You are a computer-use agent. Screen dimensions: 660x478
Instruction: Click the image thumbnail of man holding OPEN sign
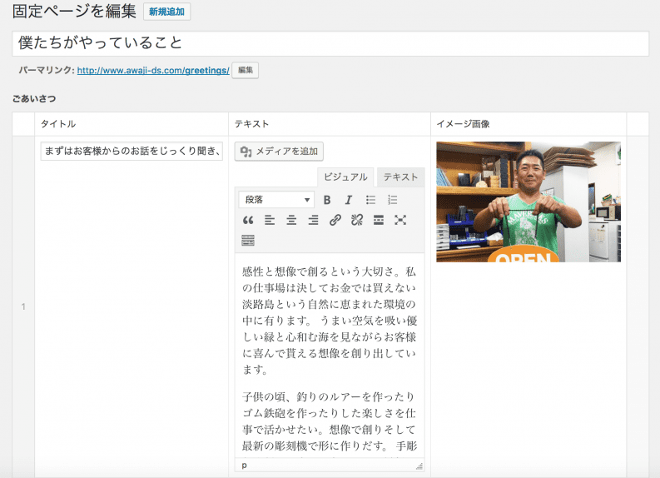point(528,202)
